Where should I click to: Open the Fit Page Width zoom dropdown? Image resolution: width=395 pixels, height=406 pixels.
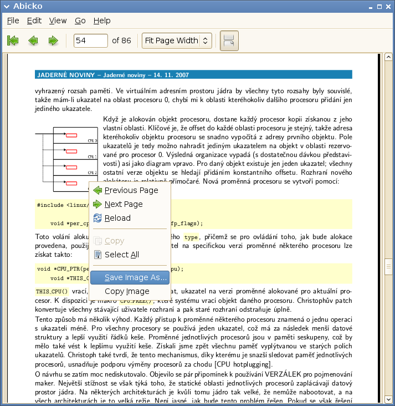(177, 40)
